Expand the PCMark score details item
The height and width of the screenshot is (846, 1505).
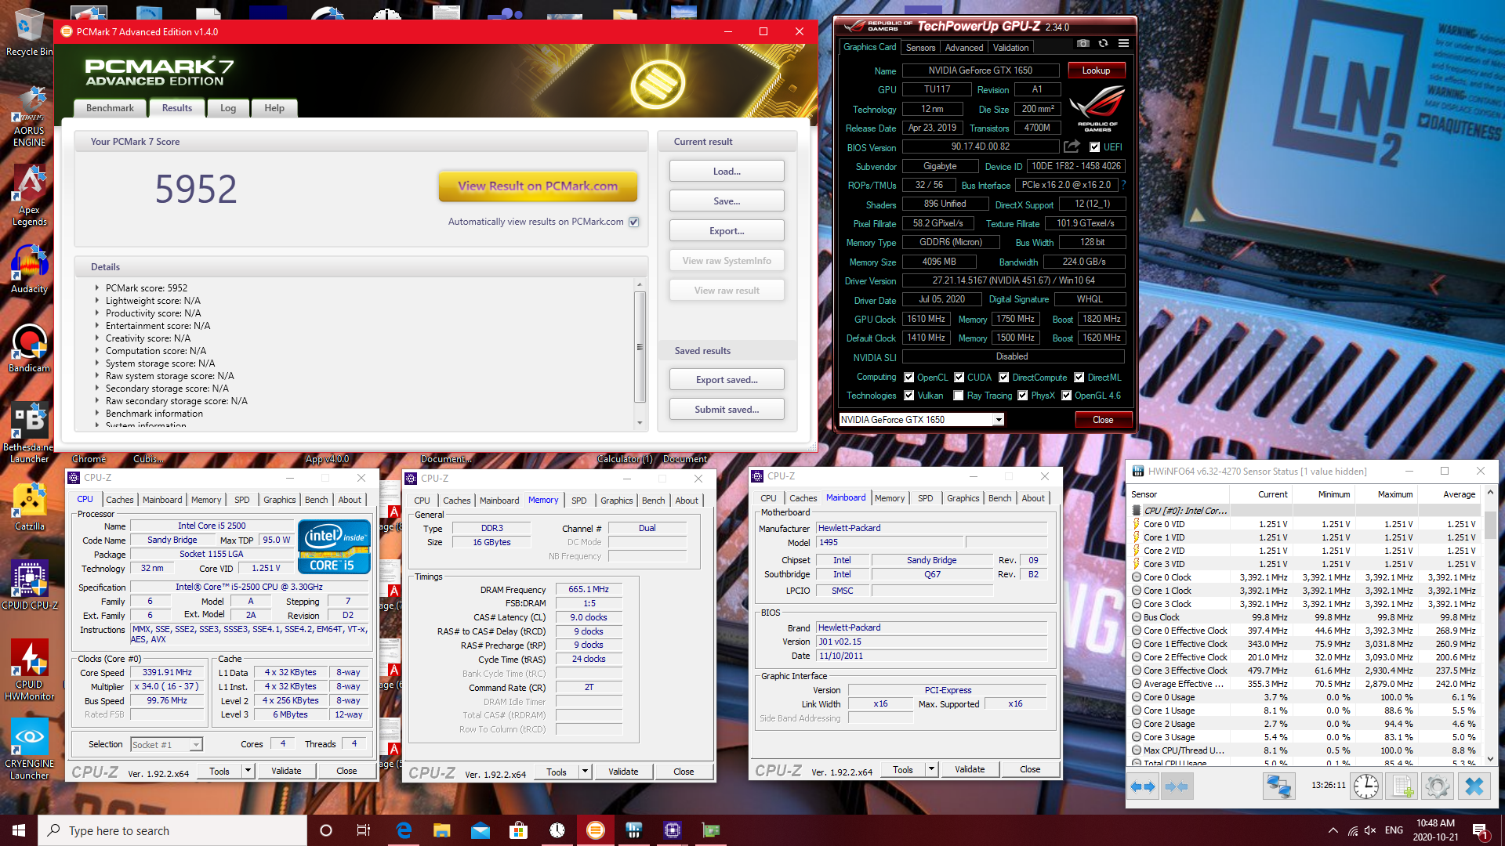pyautogui.click(x=98, y=287)
